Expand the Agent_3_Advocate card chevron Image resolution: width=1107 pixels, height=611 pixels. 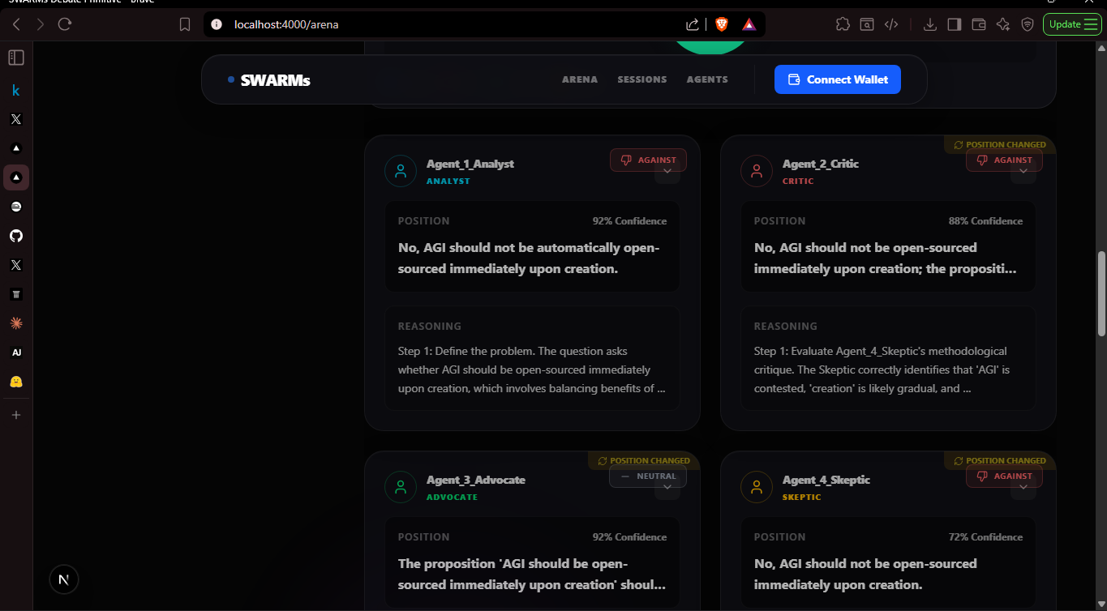(667, 487)
